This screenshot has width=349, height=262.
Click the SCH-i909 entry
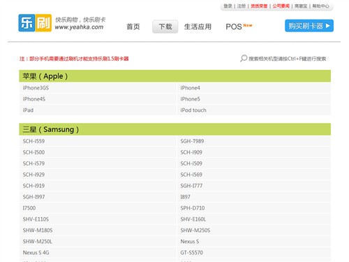click(x=191, y=152)
